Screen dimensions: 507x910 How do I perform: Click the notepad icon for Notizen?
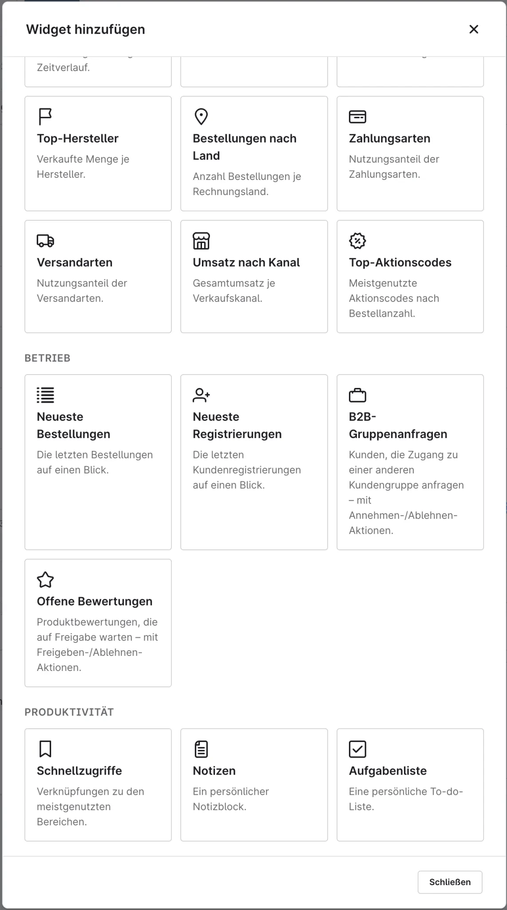click(x=201, y=749)
